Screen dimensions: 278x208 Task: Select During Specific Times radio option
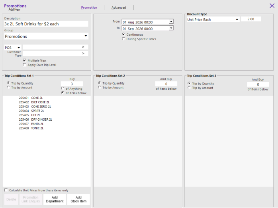(x=123, y=39)
